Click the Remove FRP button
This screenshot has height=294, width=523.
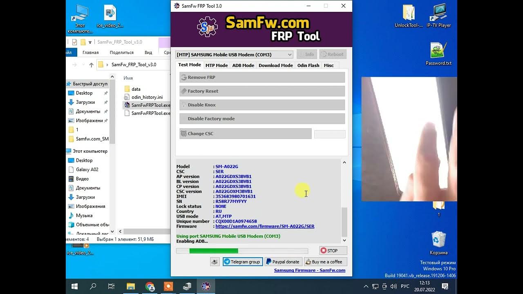coord(262,77)
